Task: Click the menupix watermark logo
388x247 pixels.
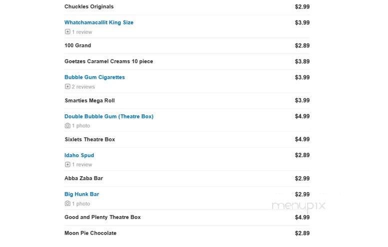Action: (298, 206)
